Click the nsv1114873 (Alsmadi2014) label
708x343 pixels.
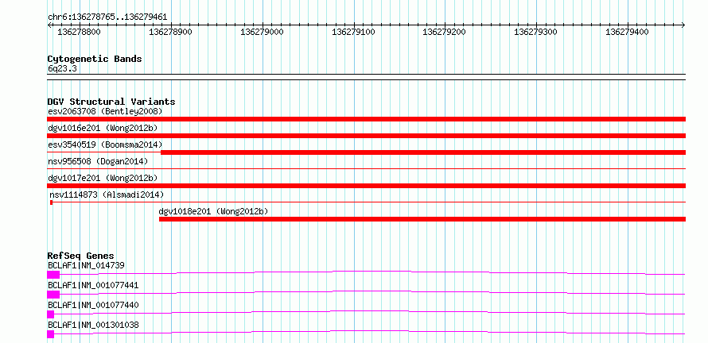[x=107, y=195]
